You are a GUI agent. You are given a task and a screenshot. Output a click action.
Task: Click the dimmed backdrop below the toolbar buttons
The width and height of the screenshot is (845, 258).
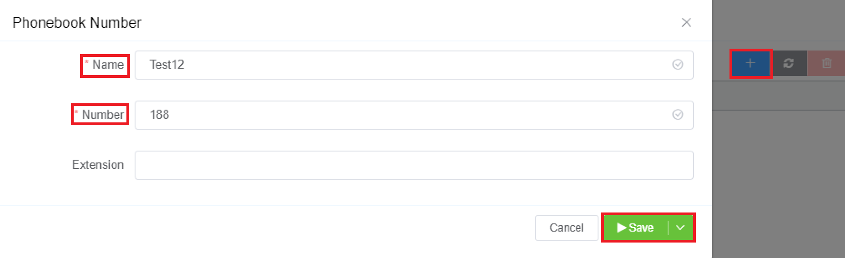778,182
